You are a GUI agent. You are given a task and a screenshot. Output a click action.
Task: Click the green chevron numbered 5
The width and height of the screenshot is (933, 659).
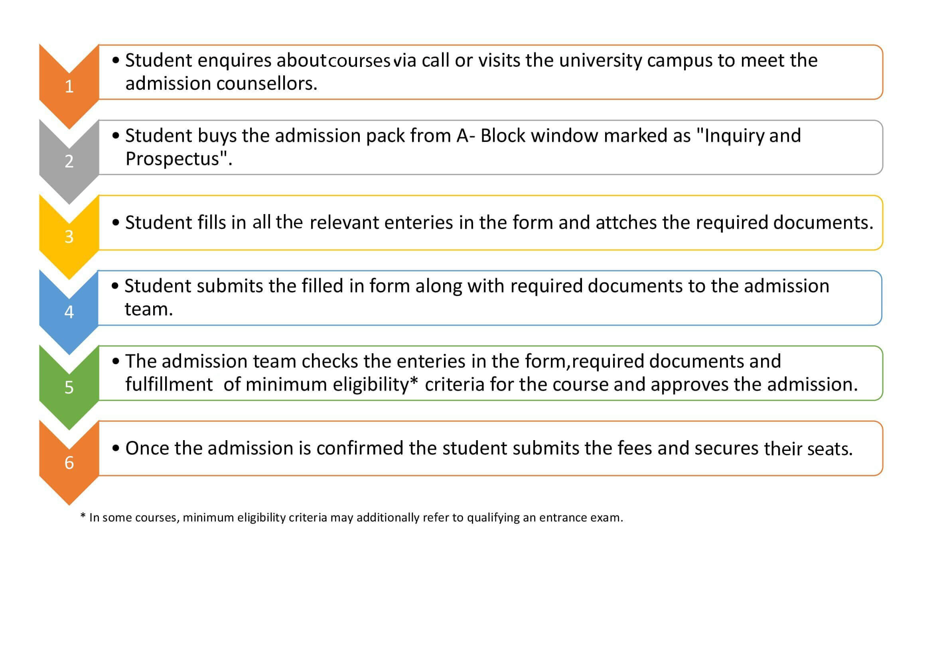pyautogui.click(x=69, y=387)
